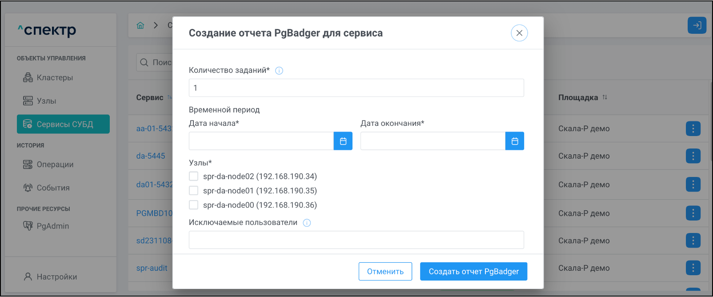Open actions menu for da01-5432 row
The image size is (713, 297).
tap(693, 185)
